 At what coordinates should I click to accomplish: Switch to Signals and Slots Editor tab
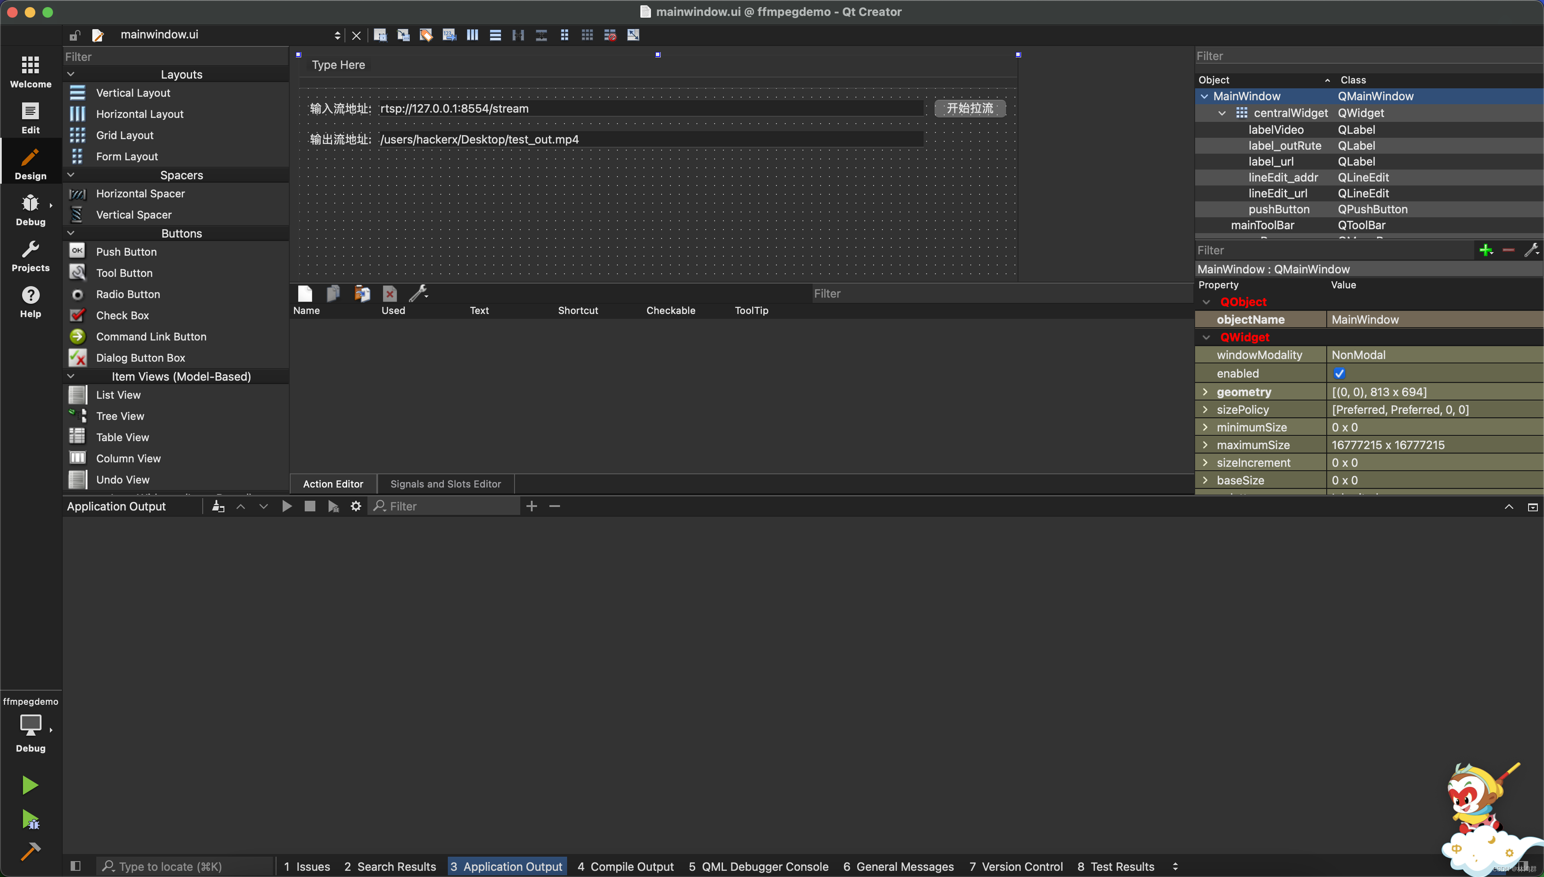[445, 484]
